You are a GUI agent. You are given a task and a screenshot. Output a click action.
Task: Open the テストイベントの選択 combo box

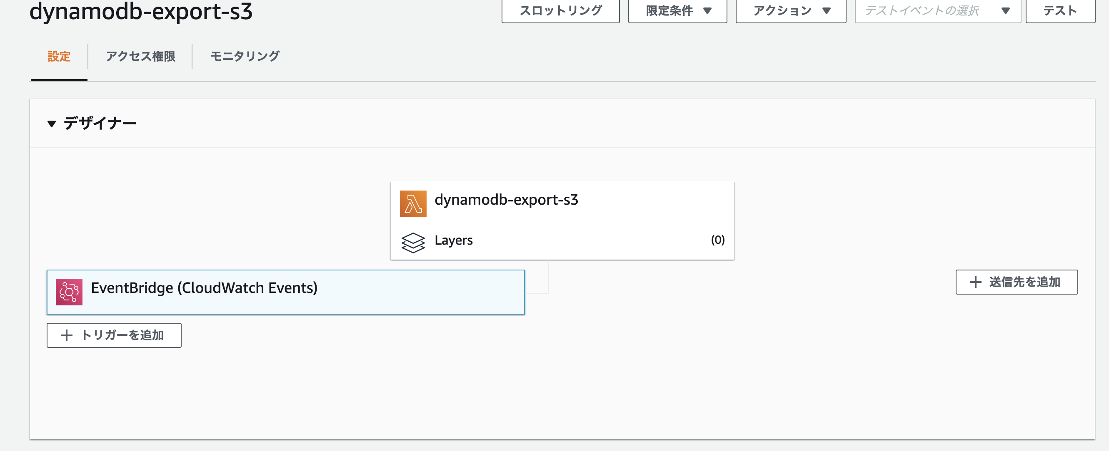click(x=938, y=11)
